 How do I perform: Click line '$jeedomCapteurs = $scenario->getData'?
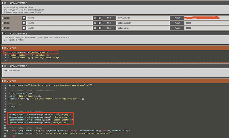pyautogui.click(x=40, y=117)
